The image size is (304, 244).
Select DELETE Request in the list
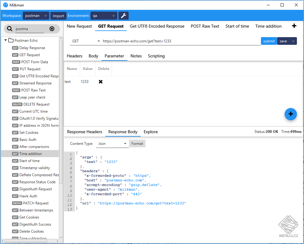31,104
